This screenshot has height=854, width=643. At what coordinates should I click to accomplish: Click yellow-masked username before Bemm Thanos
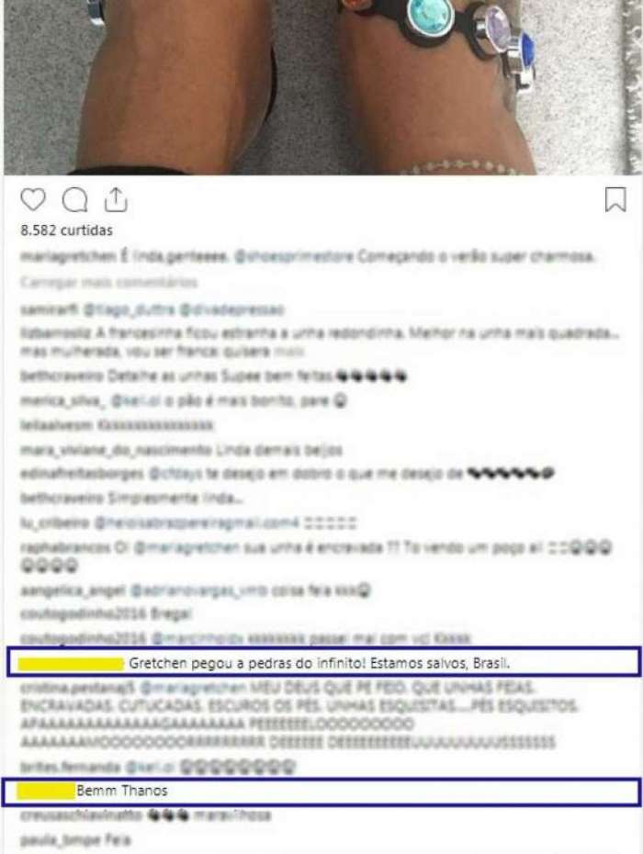(46, 792)
